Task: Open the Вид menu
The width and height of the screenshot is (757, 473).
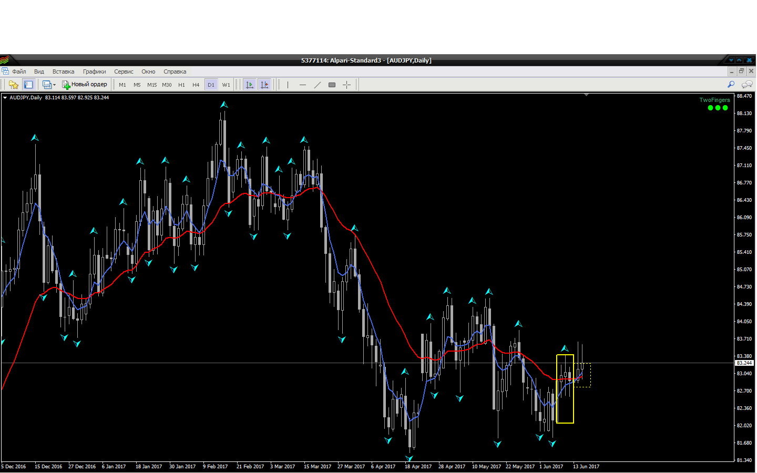Action: 39,71
